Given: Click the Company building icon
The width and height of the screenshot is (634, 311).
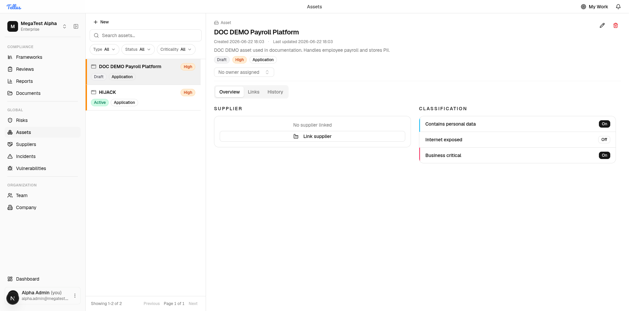Looking at the screenshot, I should pyautogui.click(x=10, y=207).
